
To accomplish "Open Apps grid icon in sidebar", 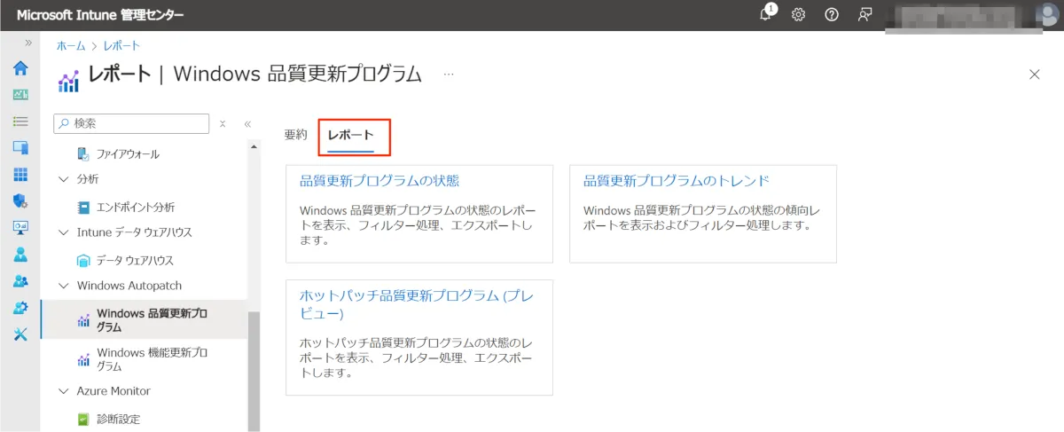I will [x=20, y=175].
